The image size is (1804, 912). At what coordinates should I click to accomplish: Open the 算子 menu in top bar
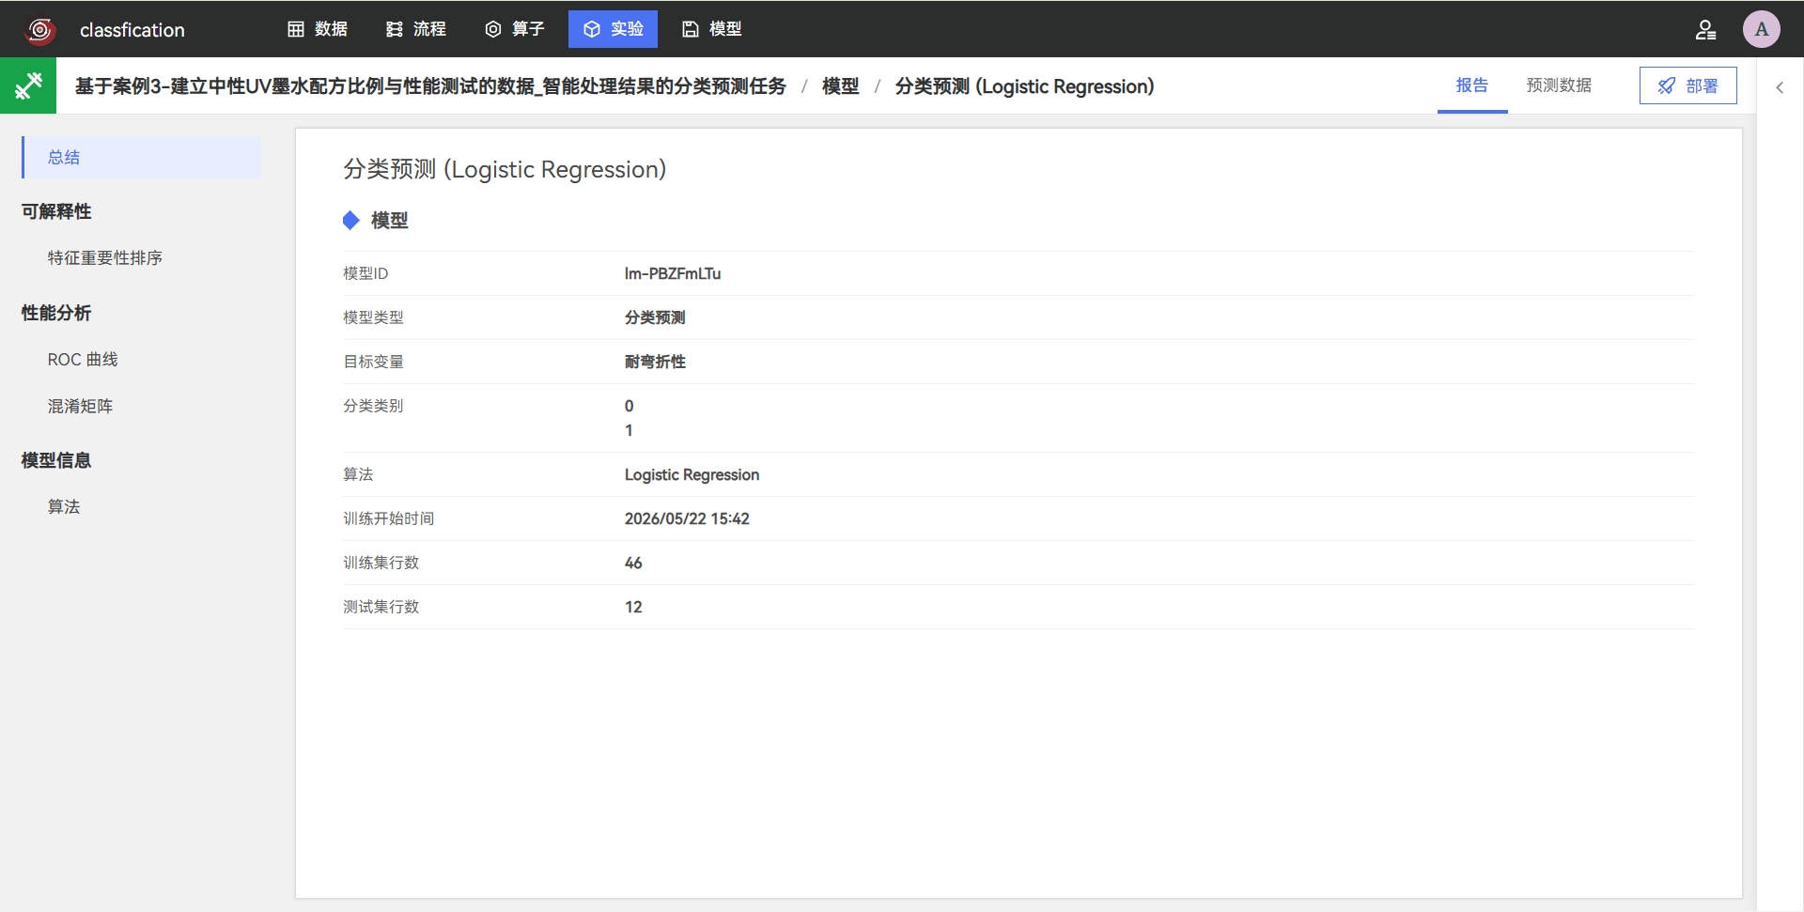[515, 29]
